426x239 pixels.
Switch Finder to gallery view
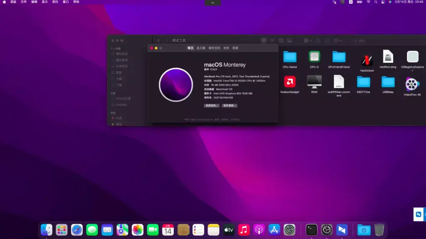[x=290, y=40]
